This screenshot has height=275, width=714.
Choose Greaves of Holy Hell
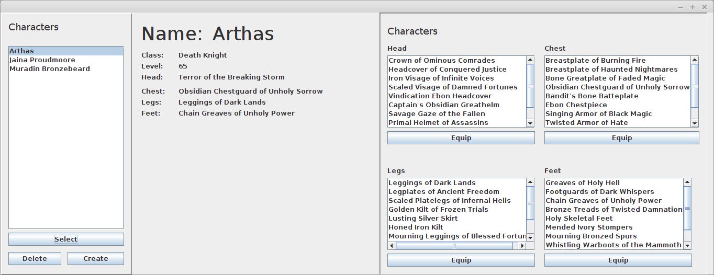tap(614, 182)
